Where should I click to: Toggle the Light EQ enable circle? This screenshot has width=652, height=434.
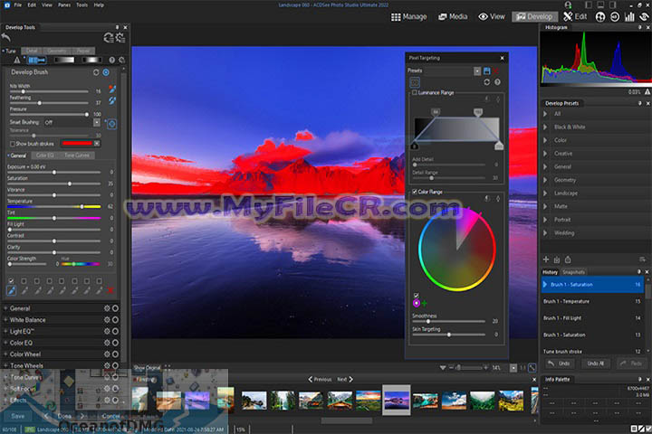[115, 332]
